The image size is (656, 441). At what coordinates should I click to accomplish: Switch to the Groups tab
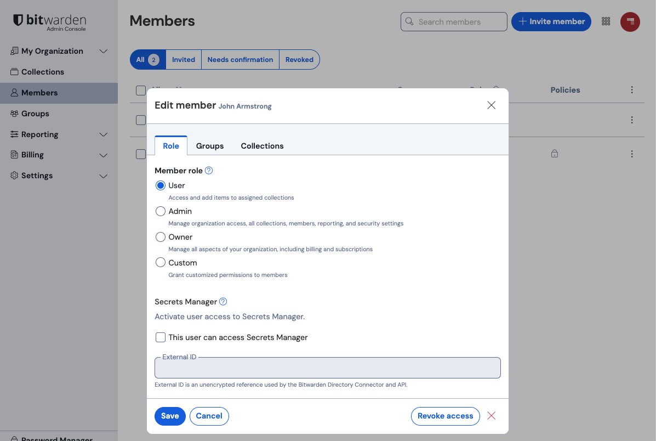[x=210, y=145]
